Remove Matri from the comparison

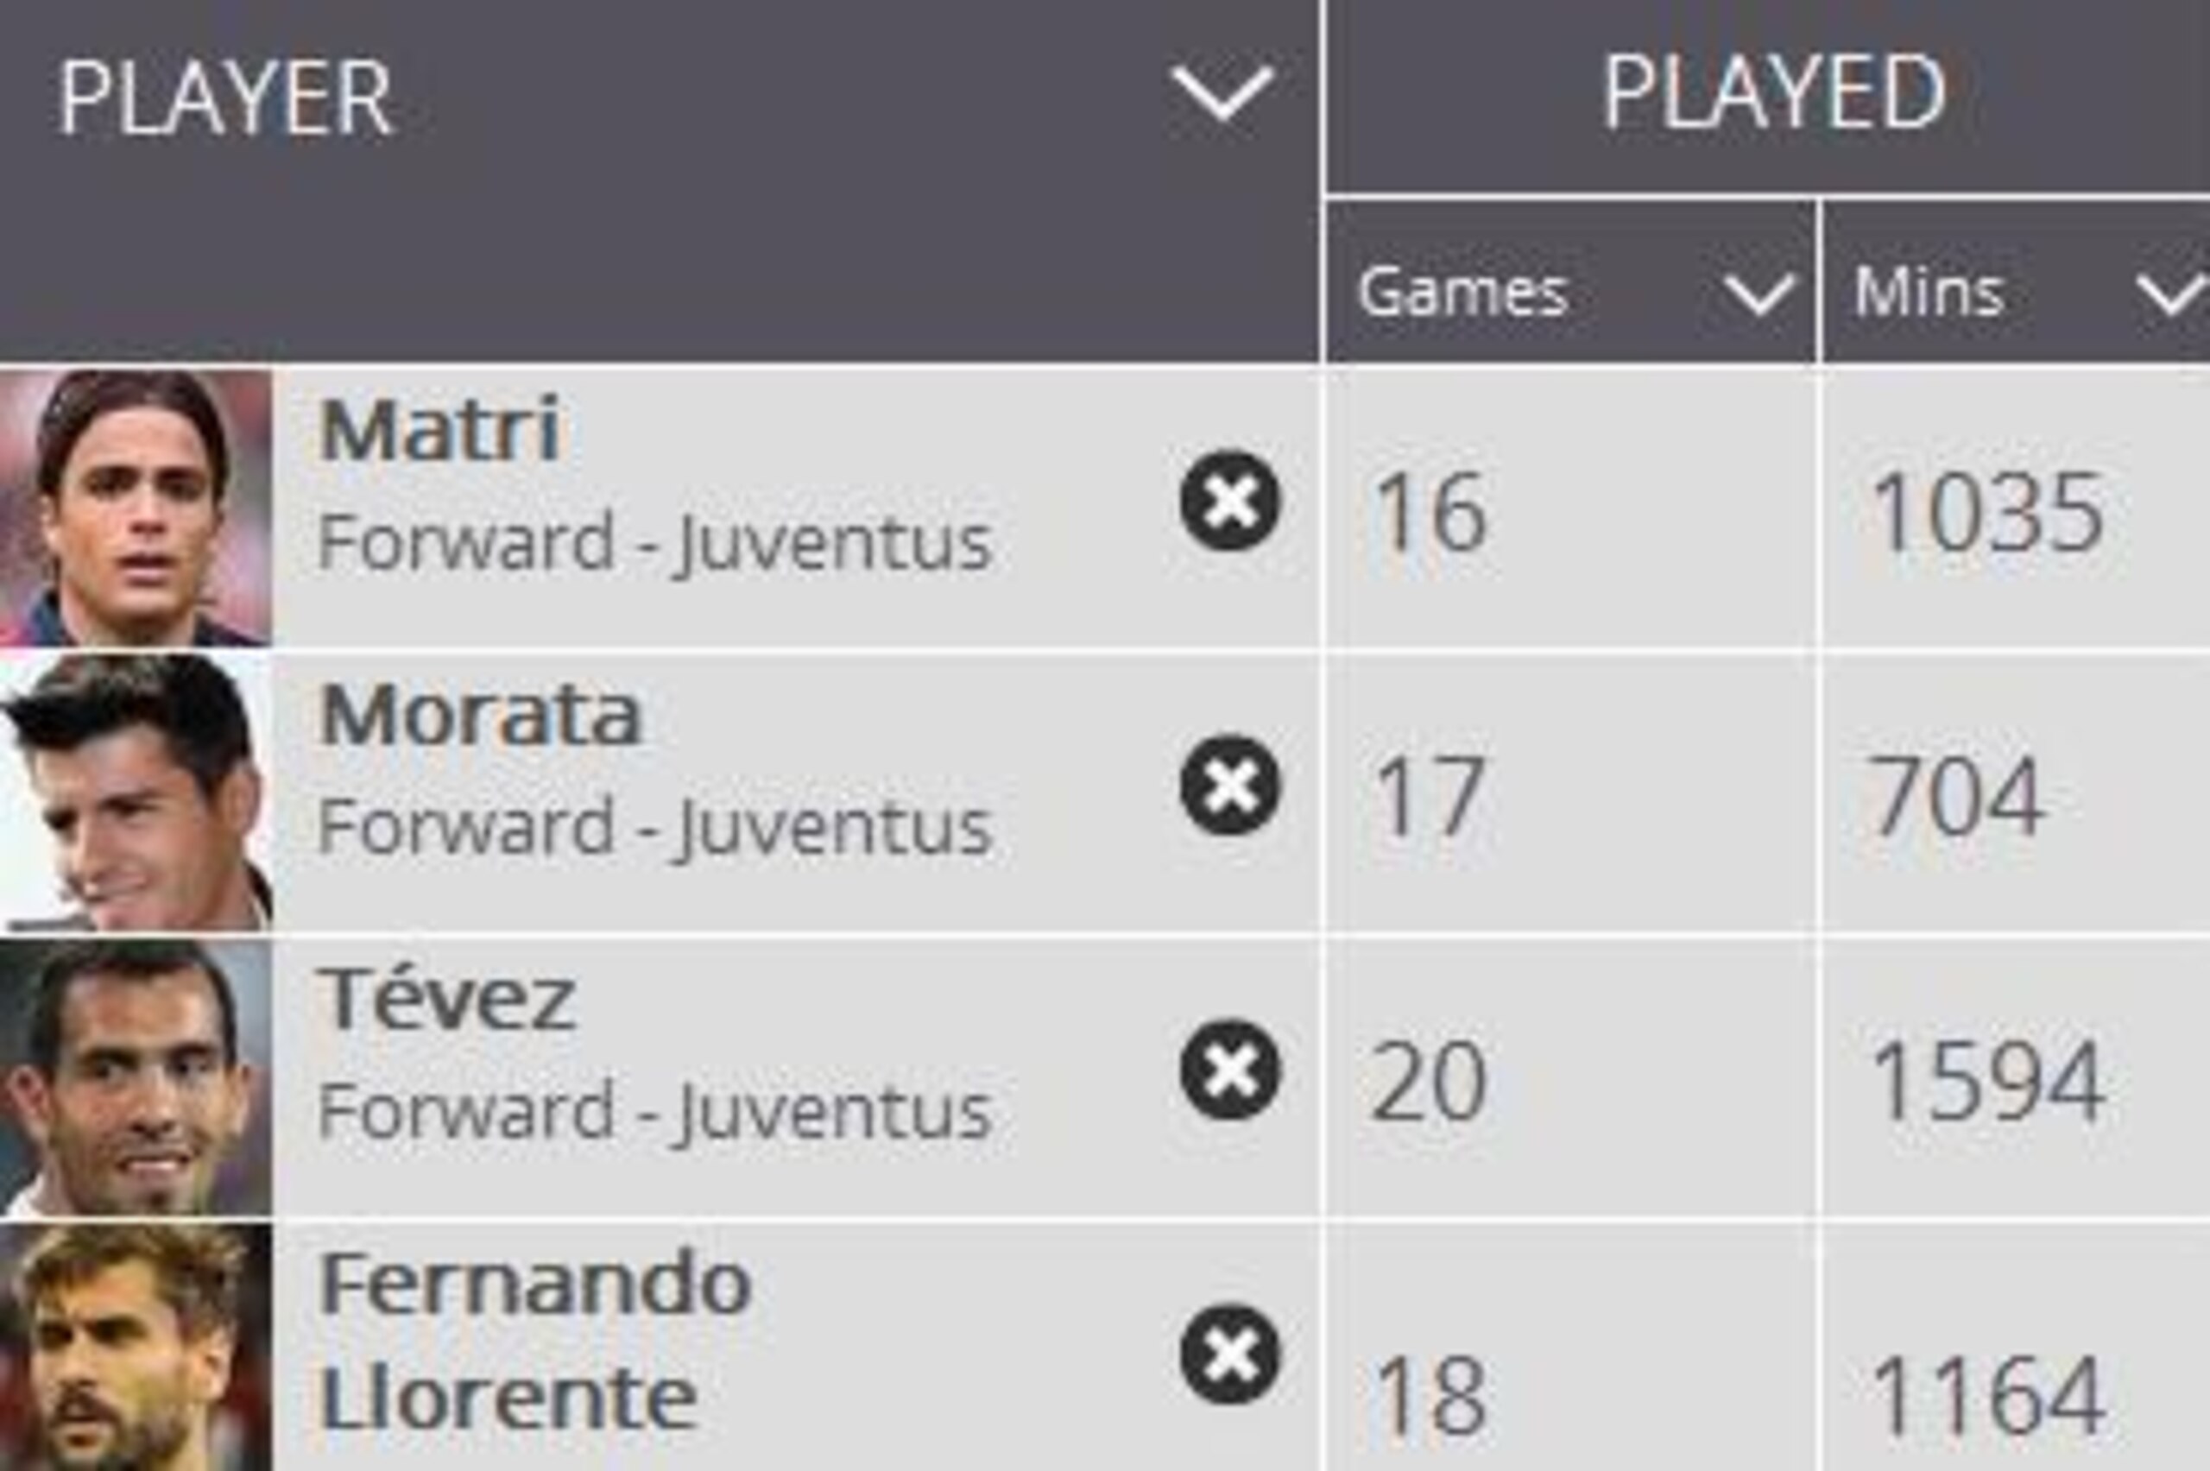[1228, 501]
